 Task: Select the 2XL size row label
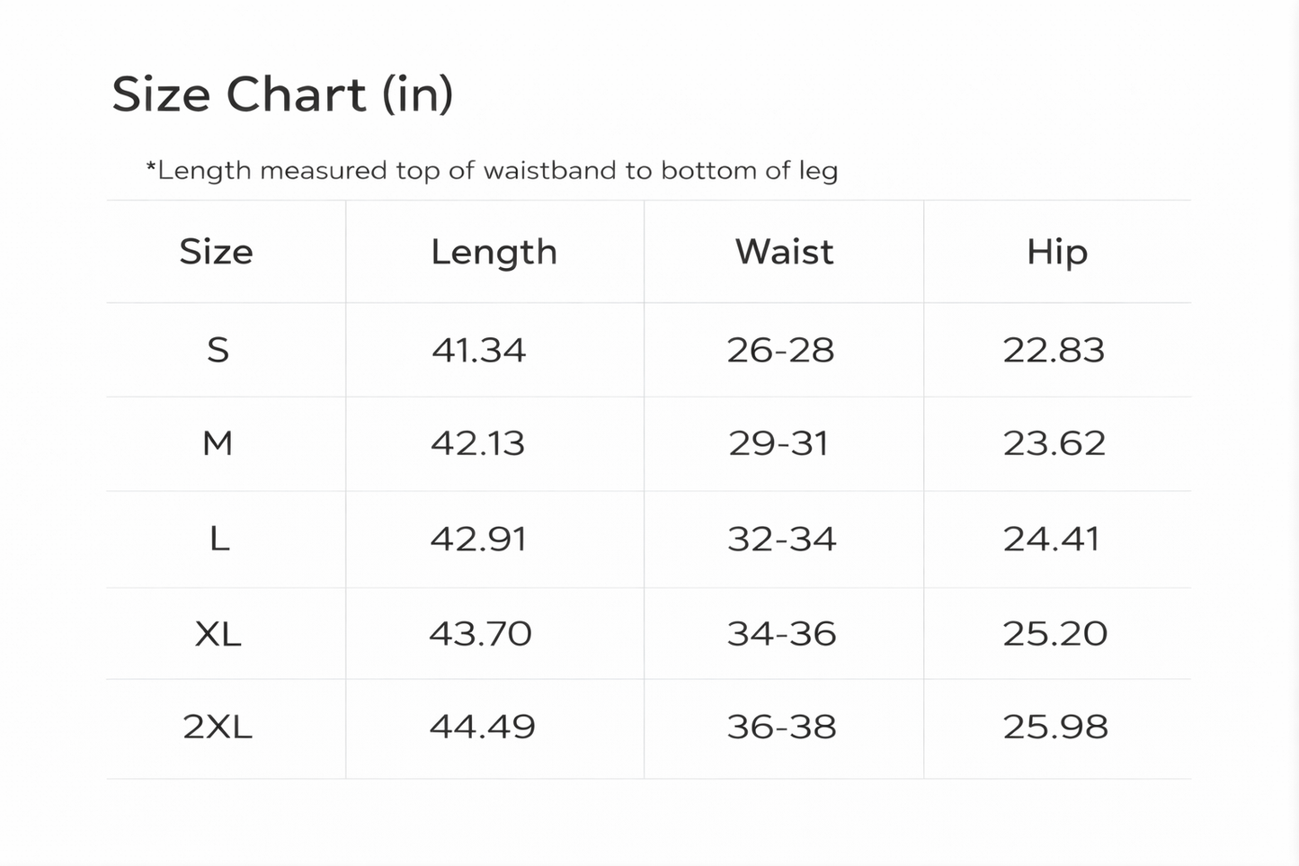218,727
